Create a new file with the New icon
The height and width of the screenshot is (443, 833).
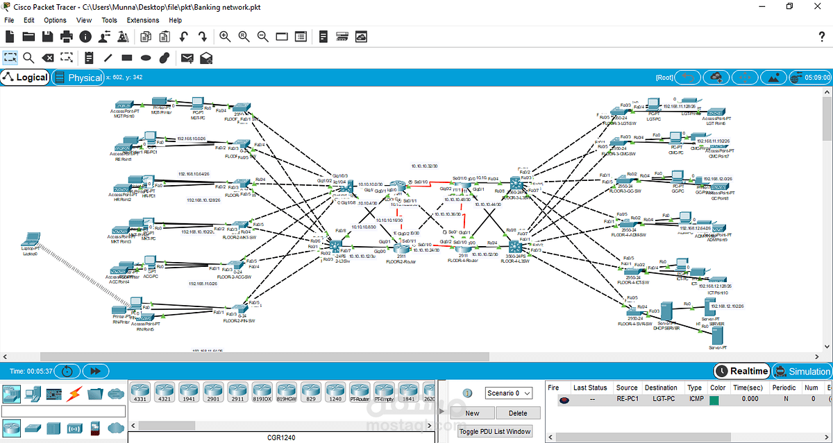[x=10, y=36]
